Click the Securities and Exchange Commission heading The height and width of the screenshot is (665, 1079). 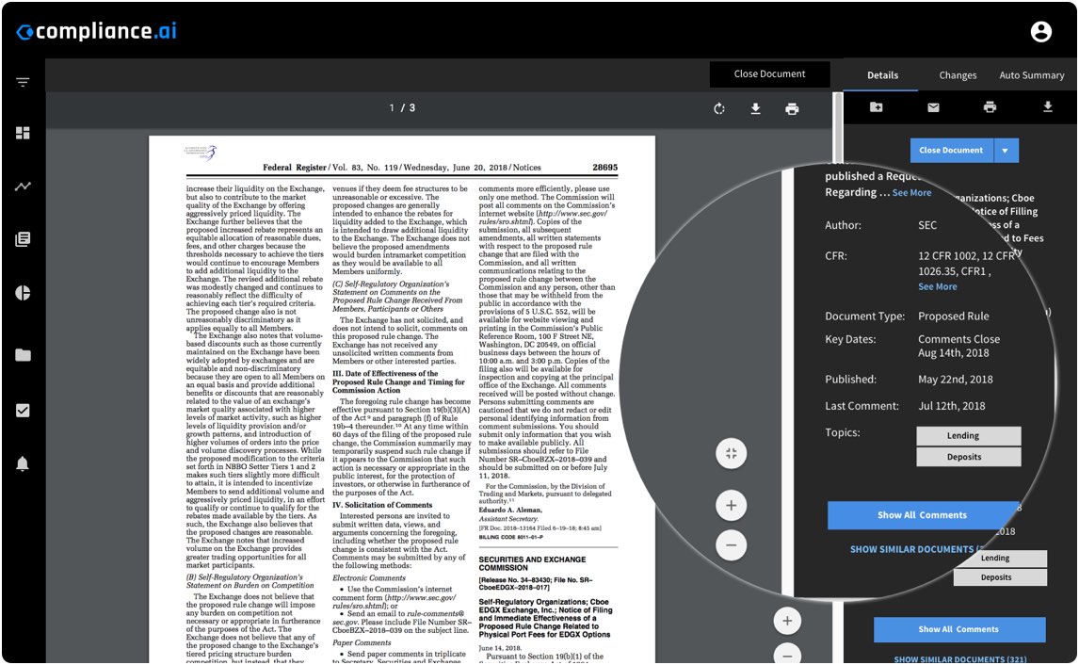[x=532, y=564]
